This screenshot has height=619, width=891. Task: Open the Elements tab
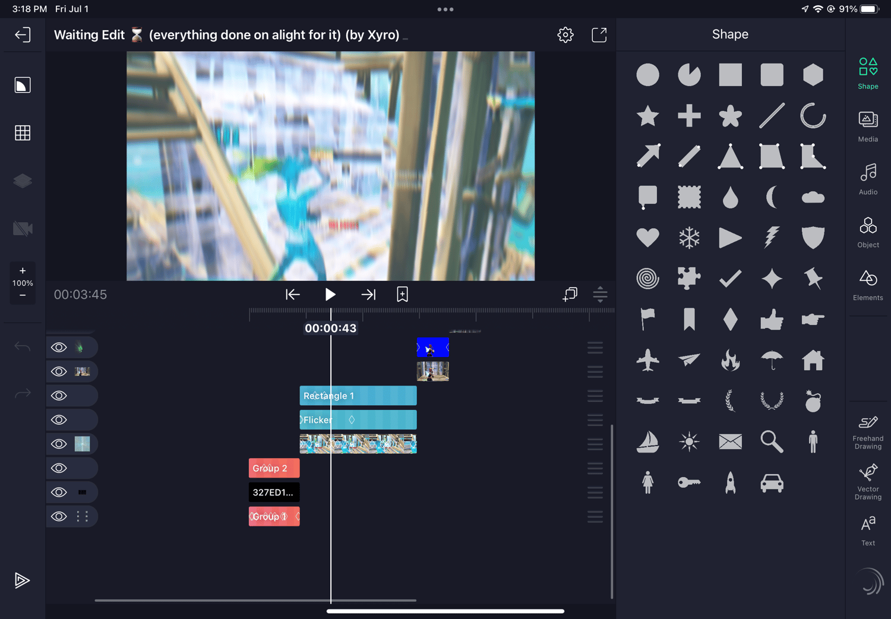point(868,285)
